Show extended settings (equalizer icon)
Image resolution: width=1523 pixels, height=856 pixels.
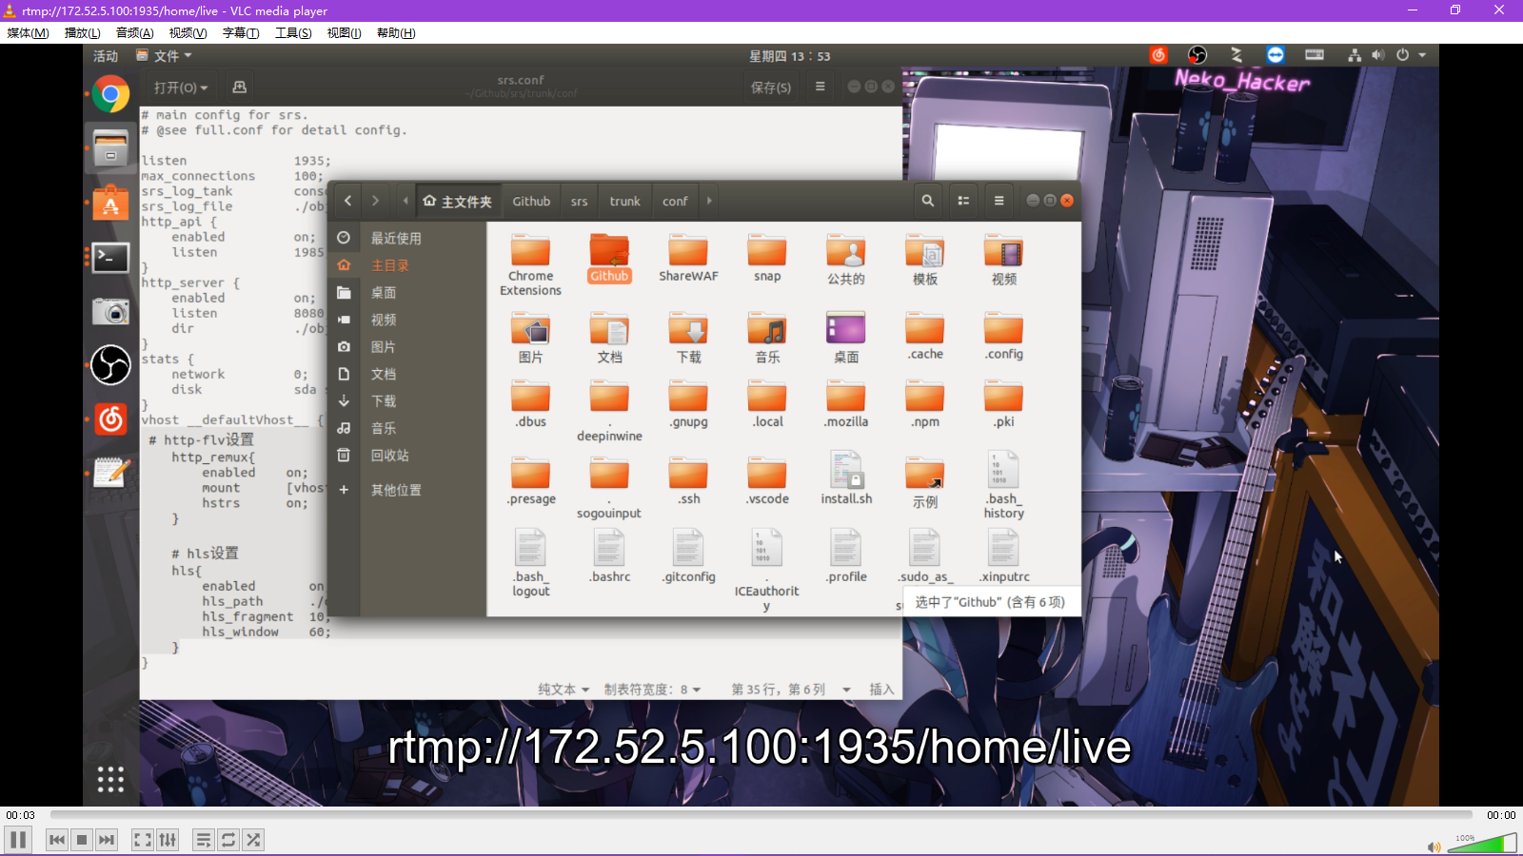pos(168,840)
